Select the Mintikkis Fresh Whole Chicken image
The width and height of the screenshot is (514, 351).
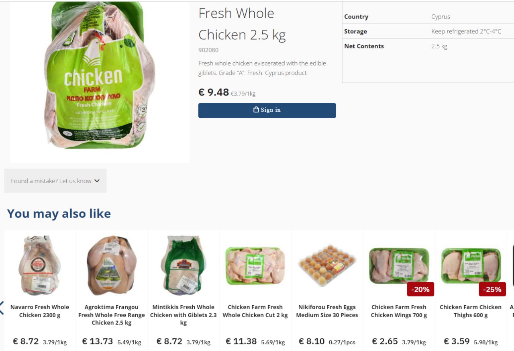click(x=184, y=265)
